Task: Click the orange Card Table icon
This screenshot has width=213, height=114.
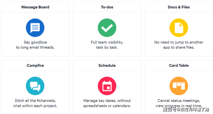Action: (179, 86)
